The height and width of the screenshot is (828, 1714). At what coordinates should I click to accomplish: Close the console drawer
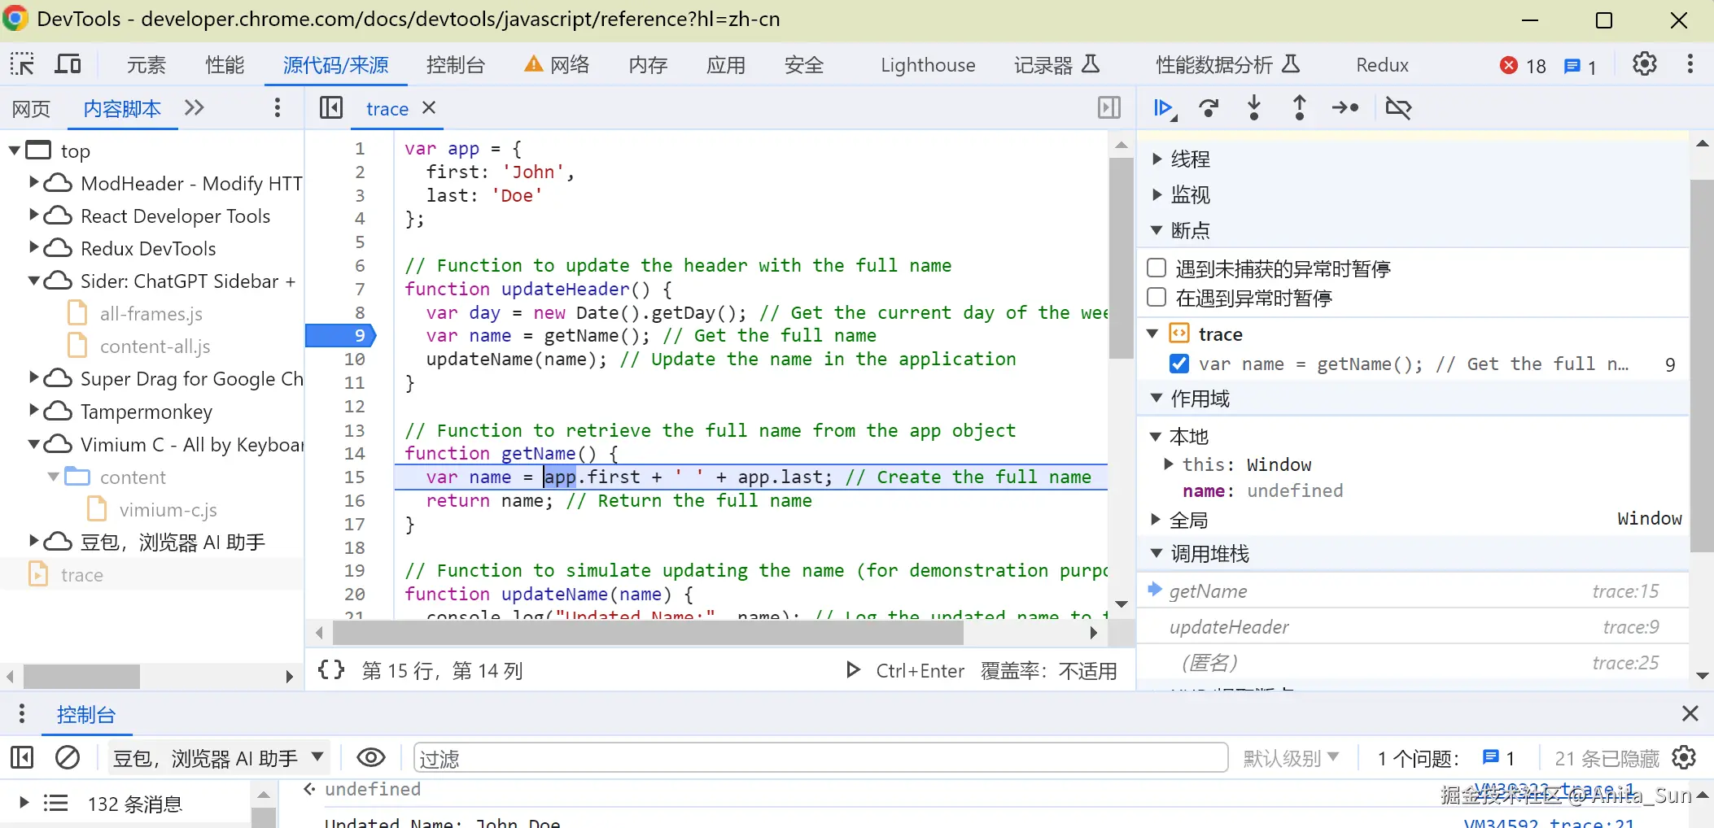click(1690, 714)
